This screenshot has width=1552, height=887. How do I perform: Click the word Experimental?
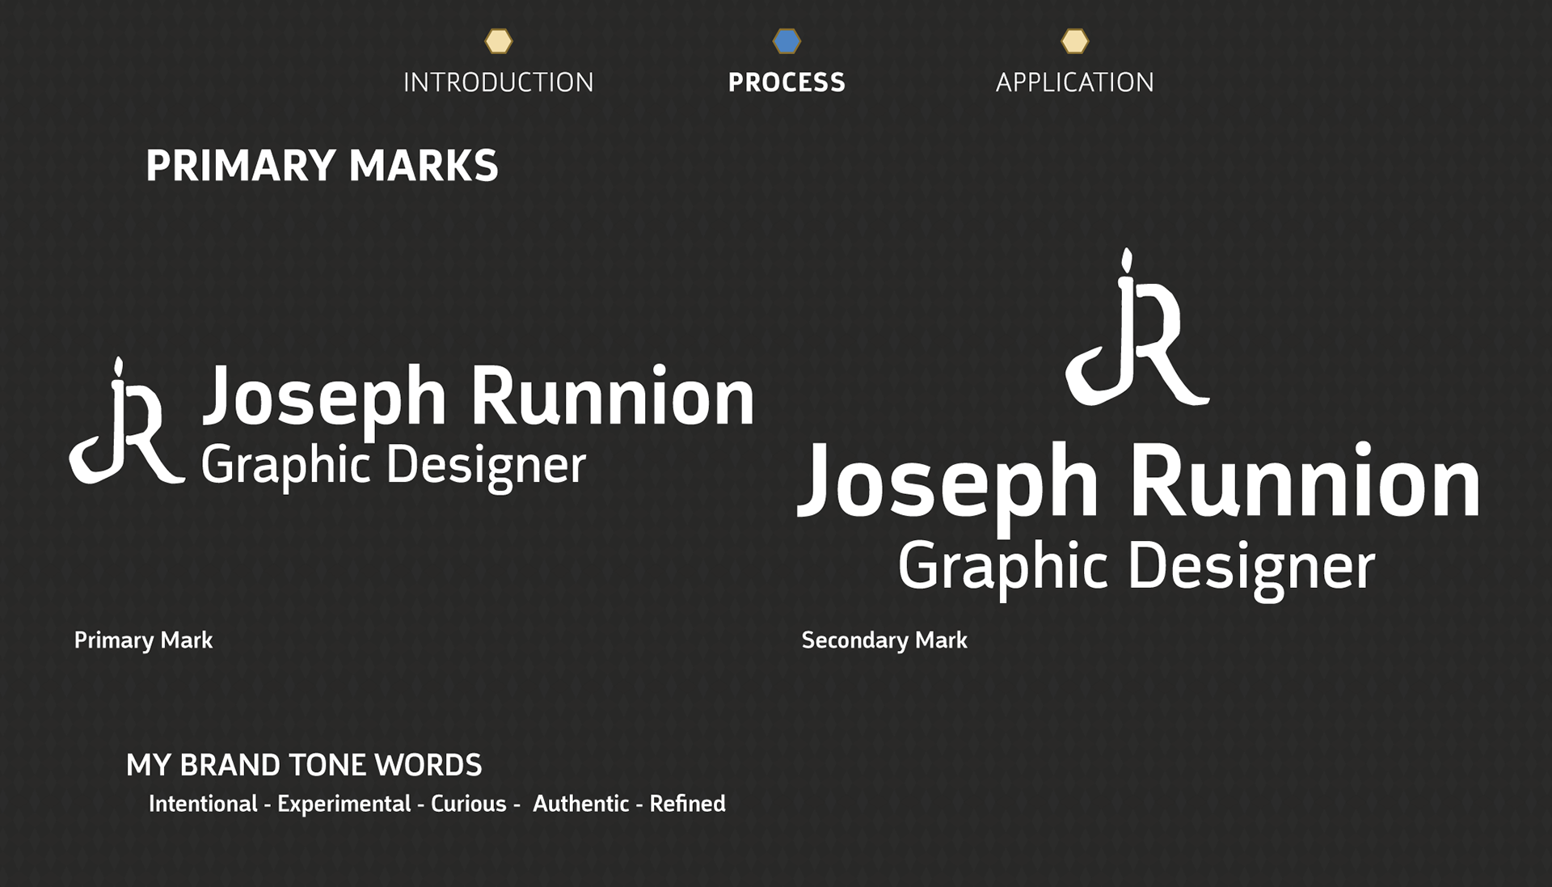(x=344, y=804)
